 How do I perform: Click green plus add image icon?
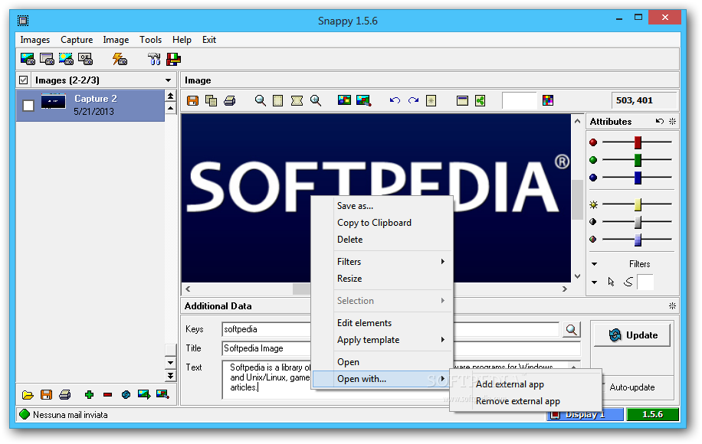pyautogui.click(x=89, y=394)
